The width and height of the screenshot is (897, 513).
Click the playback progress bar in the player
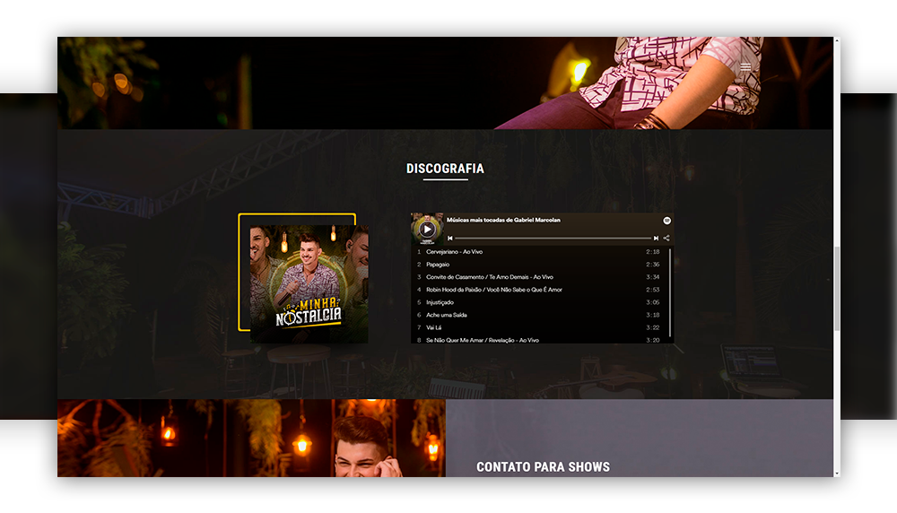(553, 239)
